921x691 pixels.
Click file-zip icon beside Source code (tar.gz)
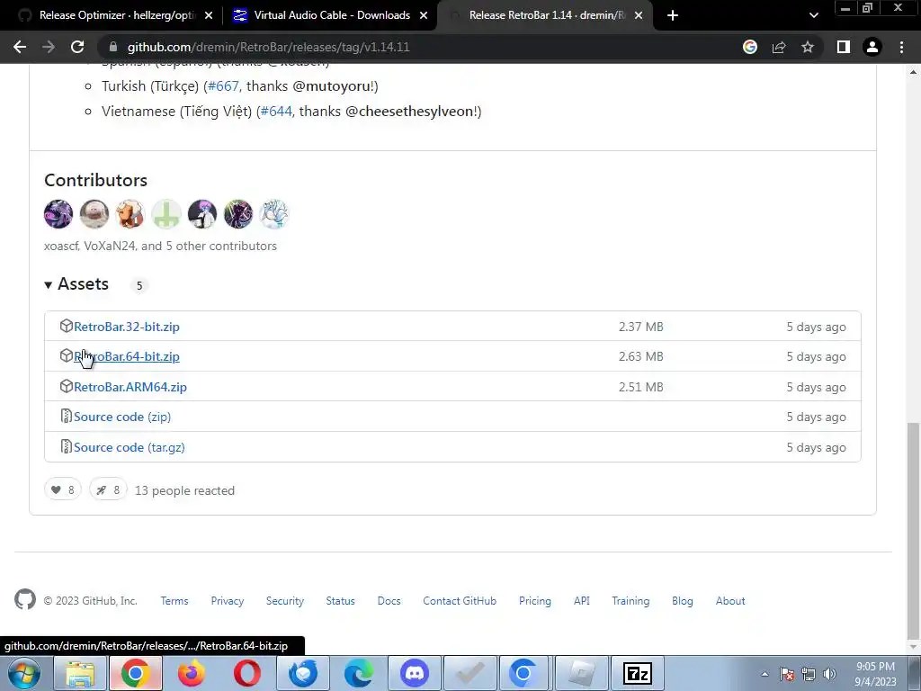click(x=67, y=446)
